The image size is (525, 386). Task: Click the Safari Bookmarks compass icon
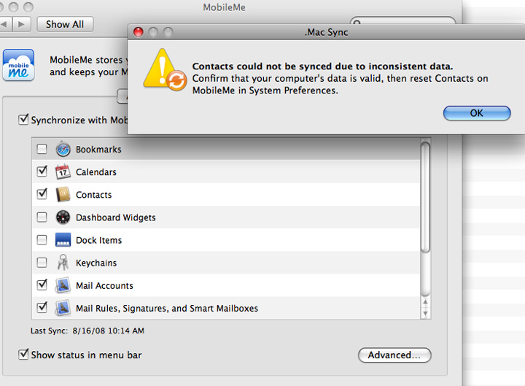pyautogui.click(x=63, y=149)
